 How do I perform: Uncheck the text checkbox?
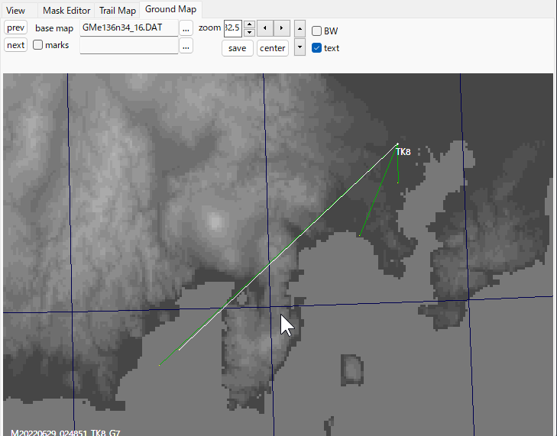316,48
